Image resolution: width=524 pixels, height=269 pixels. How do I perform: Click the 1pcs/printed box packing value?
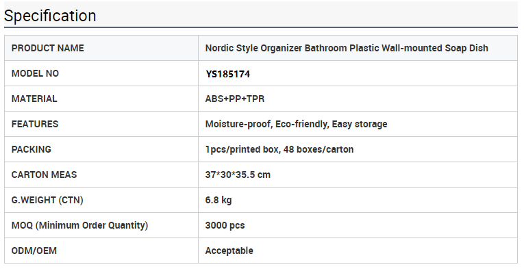tap(279, 149)
